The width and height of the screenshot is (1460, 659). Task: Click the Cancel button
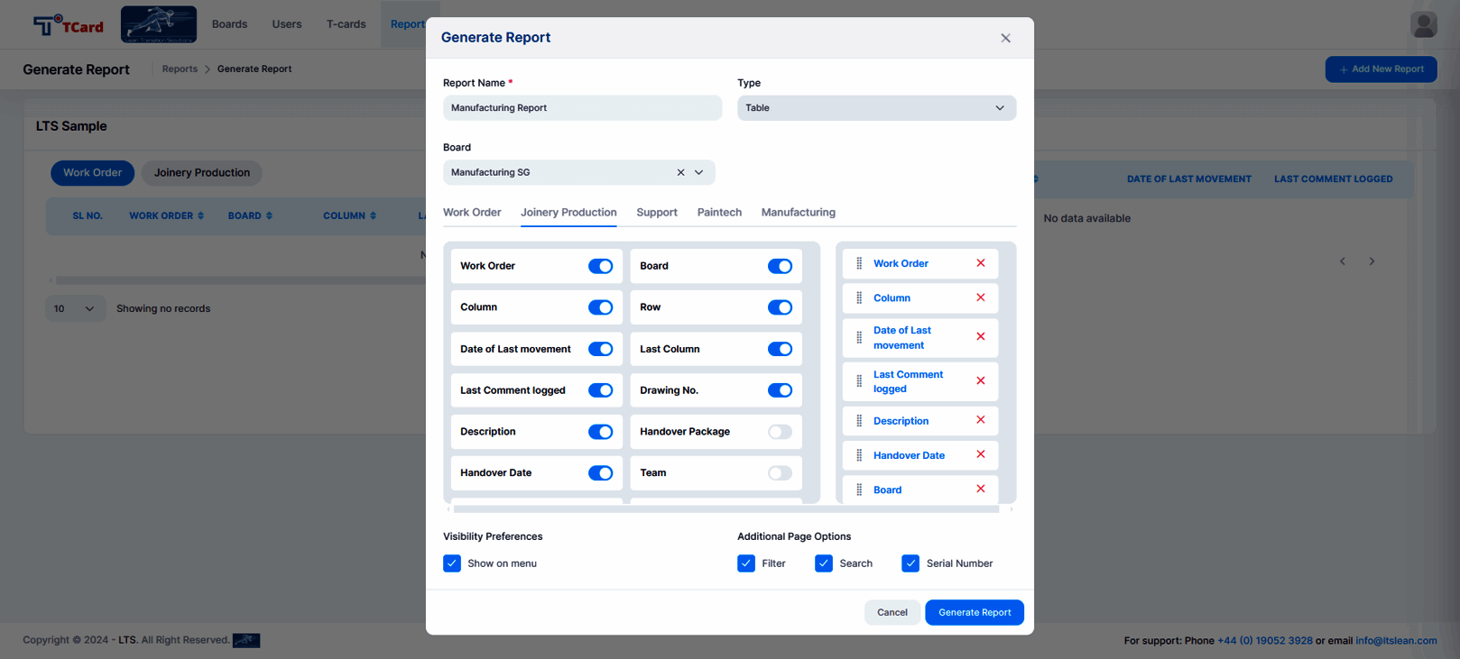(892, 612)
